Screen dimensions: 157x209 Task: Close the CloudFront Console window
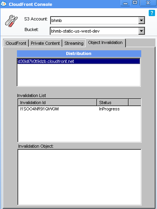pos(148,3)
